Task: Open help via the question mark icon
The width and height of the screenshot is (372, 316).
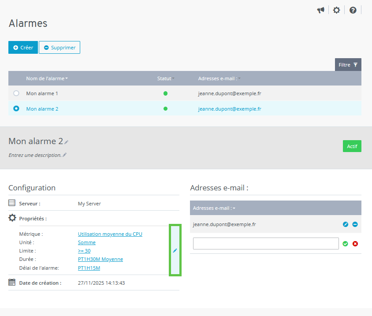Action: click(x=353, y=10)
